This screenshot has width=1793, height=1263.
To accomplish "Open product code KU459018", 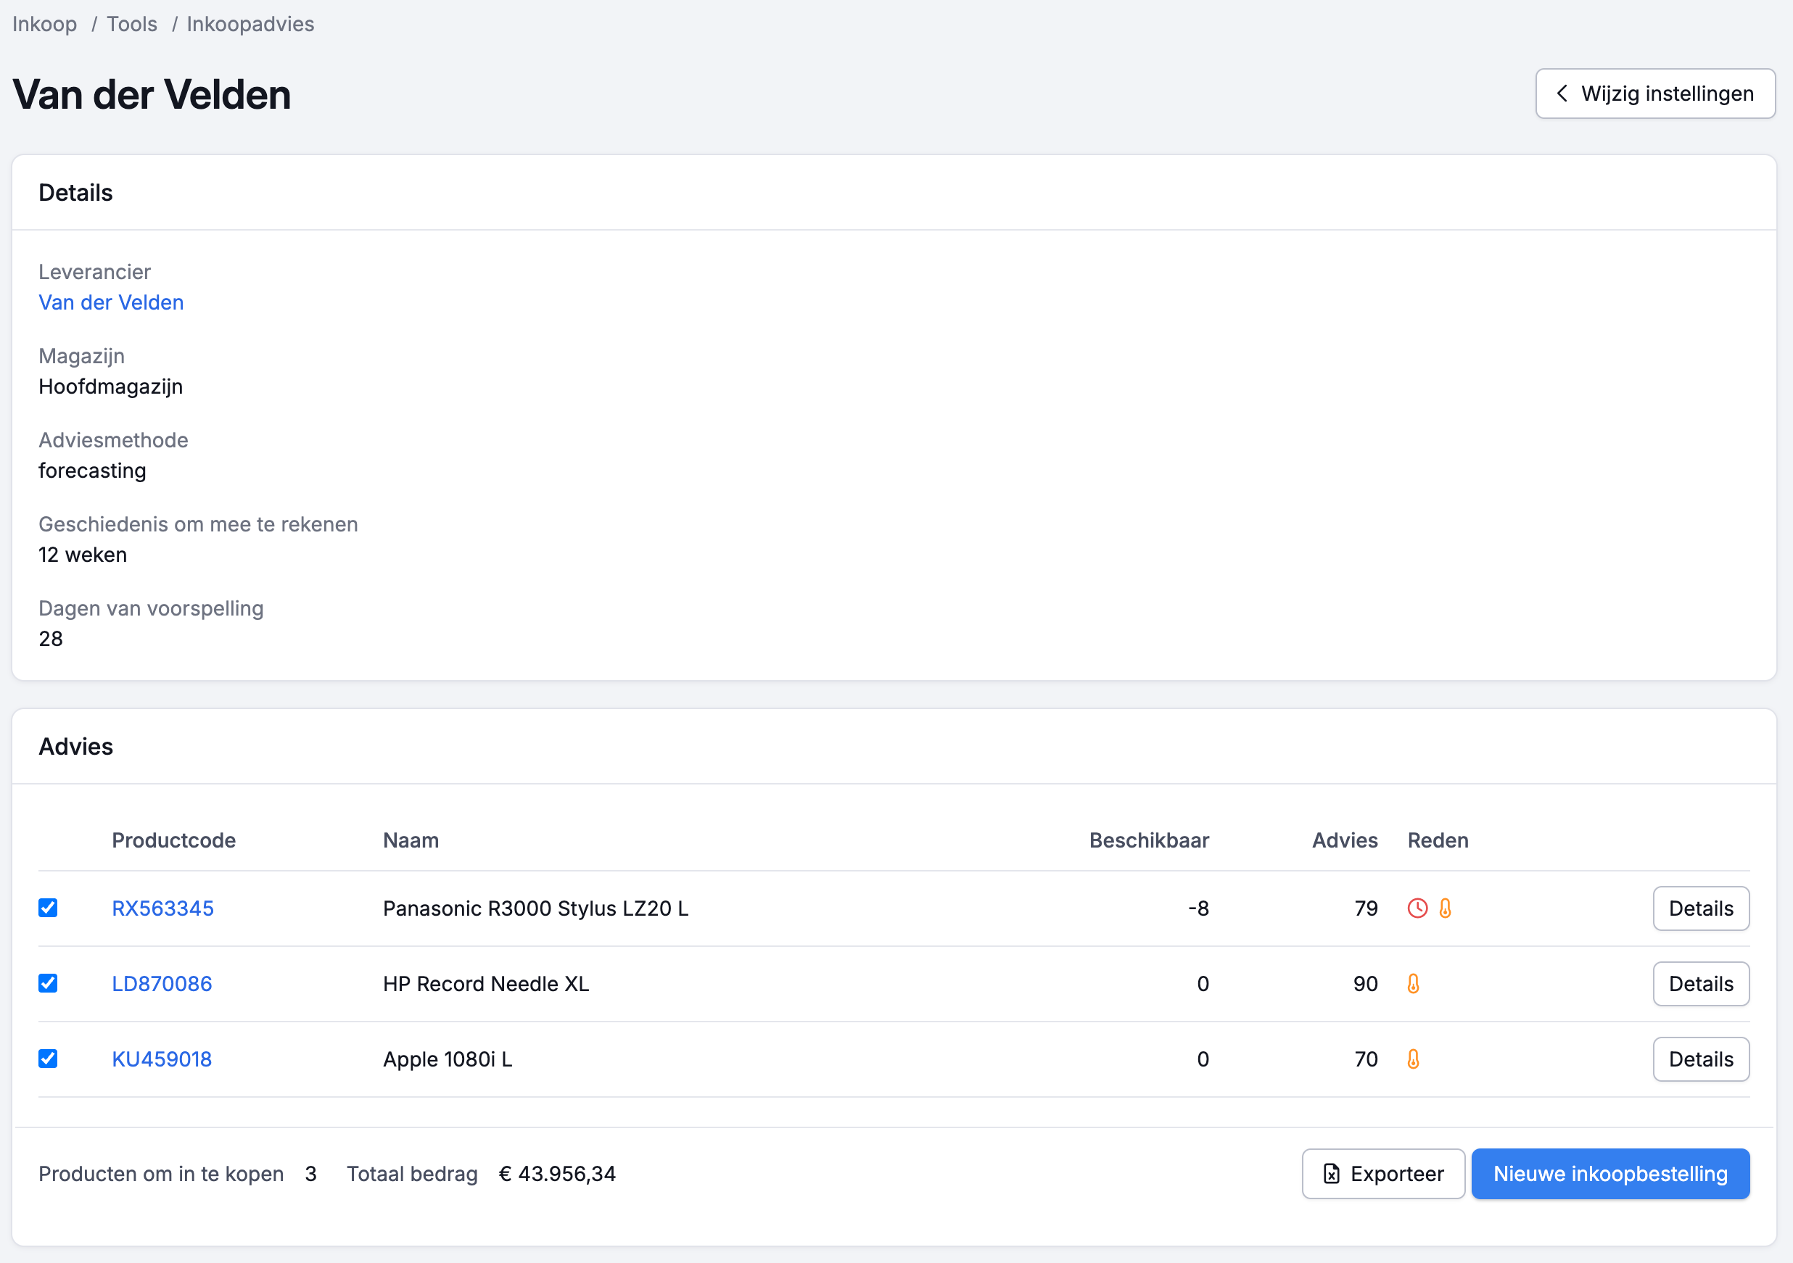I will point(162,1060).
